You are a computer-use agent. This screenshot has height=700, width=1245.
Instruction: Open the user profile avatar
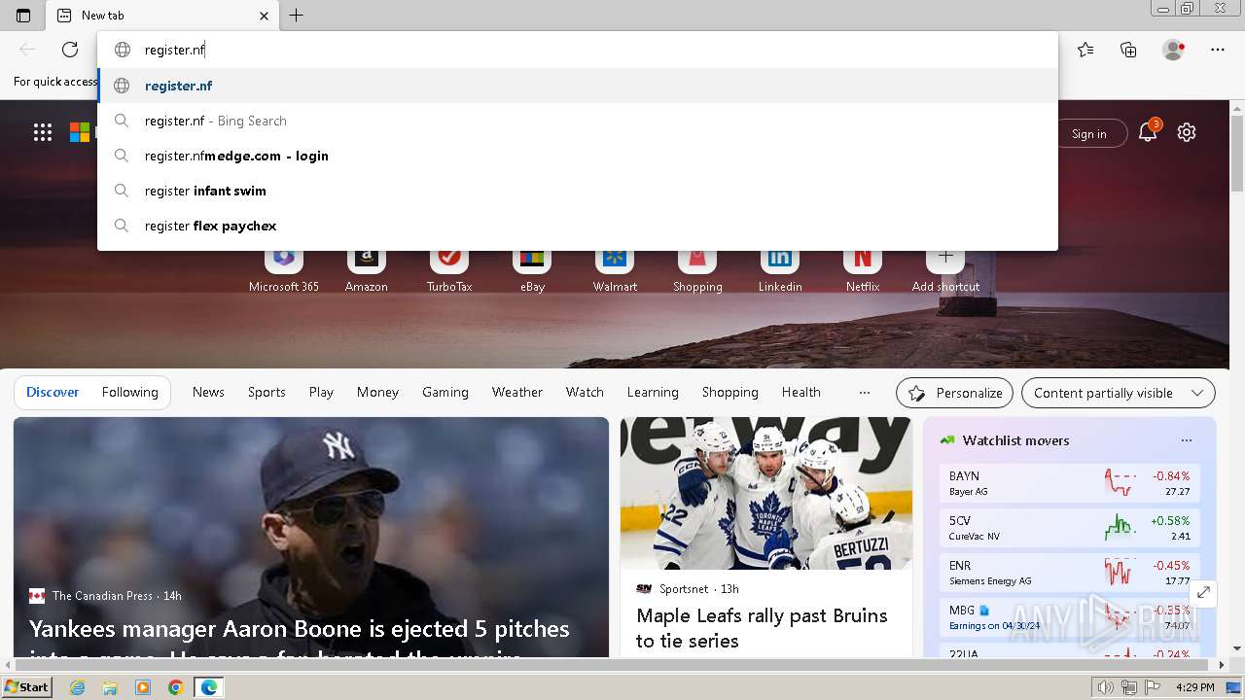click(1174, 50)
